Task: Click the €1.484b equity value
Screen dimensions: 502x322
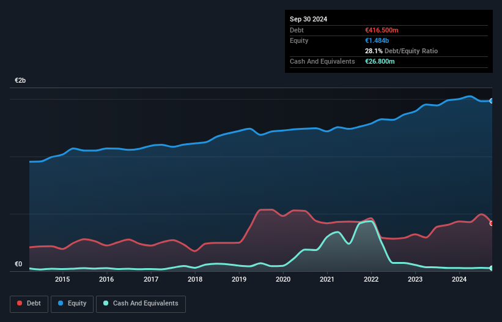Action: pyautogui.click(x=377, y=40)
